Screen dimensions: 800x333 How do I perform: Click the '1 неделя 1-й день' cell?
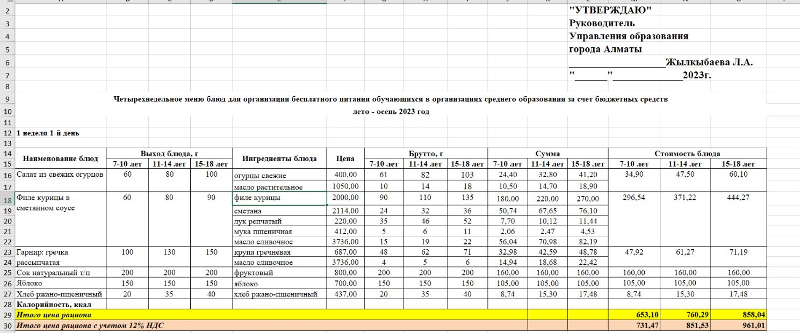click(x=49, y=133)
